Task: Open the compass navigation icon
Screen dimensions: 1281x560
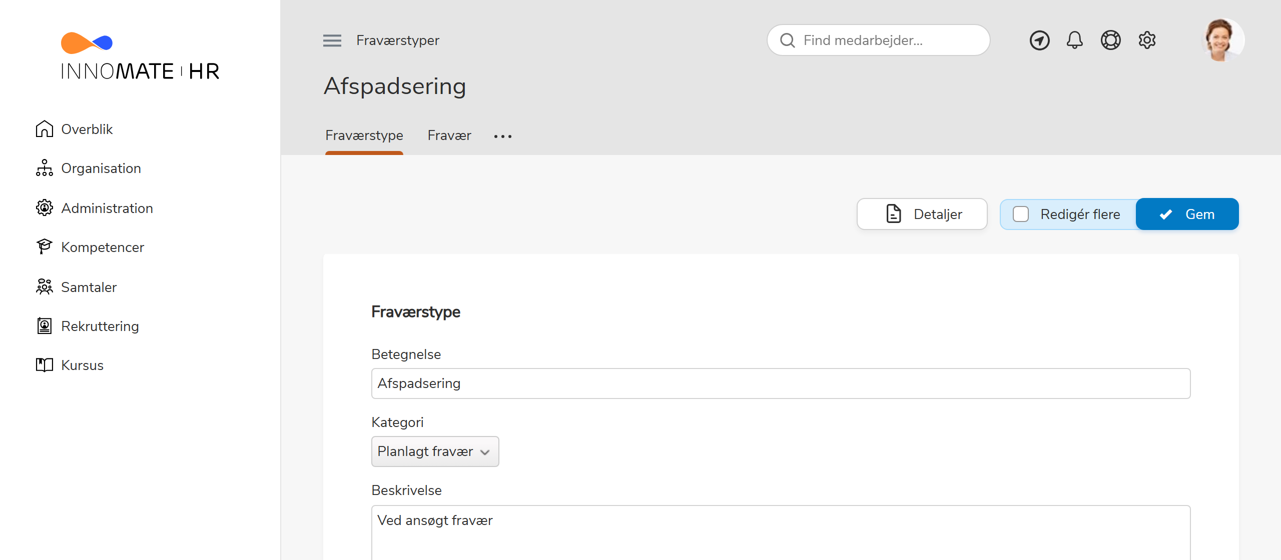Action: [1039, 40]
